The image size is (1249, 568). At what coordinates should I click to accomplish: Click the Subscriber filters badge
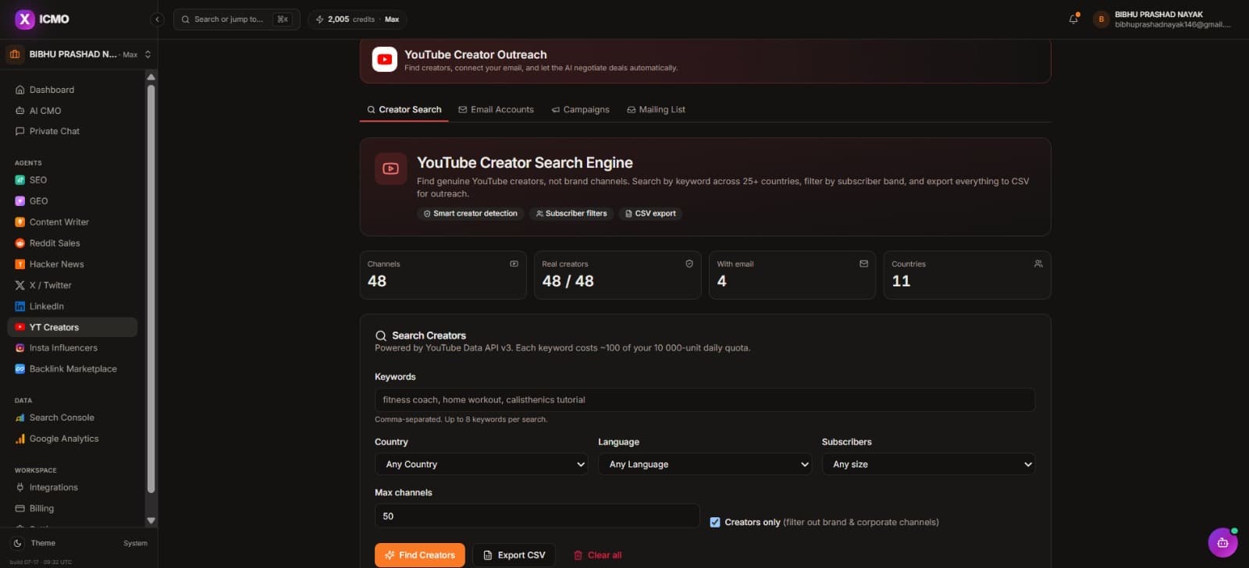tap(571, 213)
